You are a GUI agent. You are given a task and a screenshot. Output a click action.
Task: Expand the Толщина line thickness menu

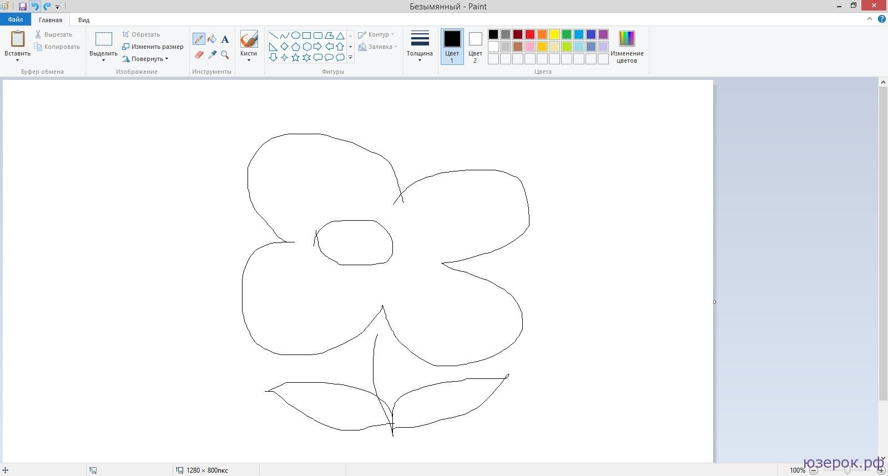click(420, 47)
